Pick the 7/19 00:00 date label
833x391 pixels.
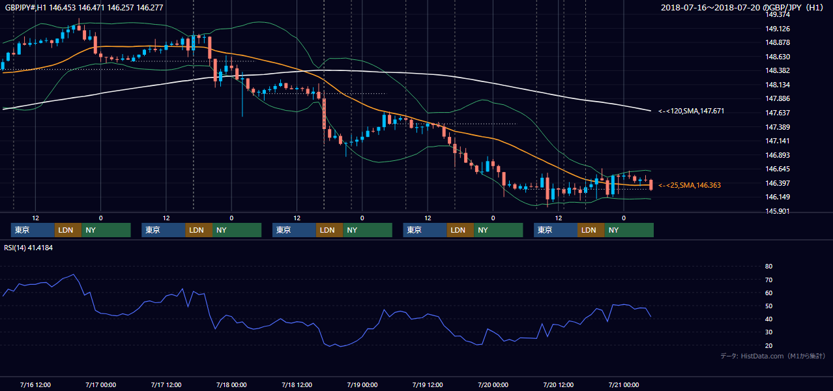362,384
